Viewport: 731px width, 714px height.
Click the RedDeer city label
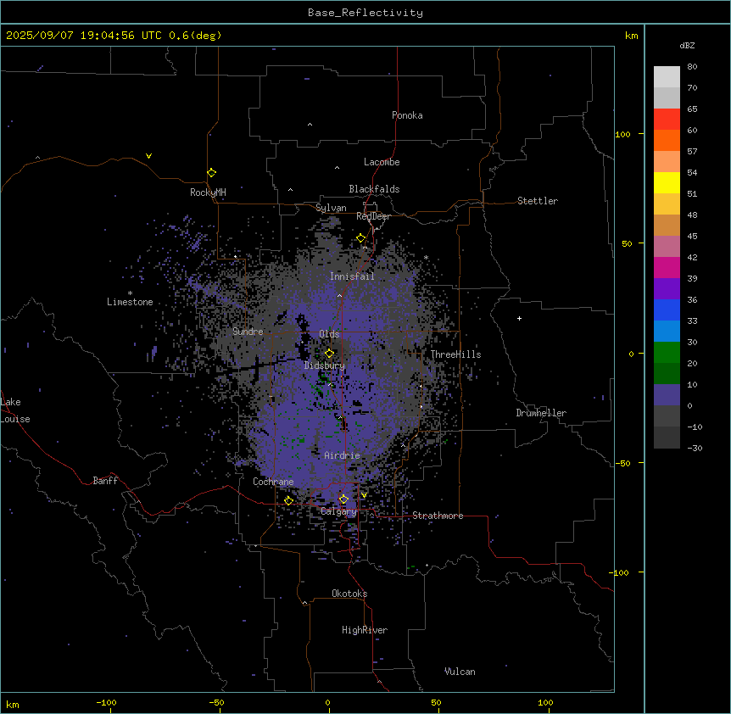pyautogui.click(x=373, y=216)
